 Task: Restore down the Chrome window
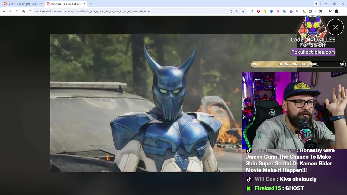335,4
